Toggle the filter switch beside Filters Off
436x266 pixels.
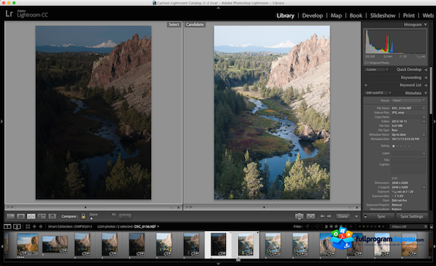point(431,227)
